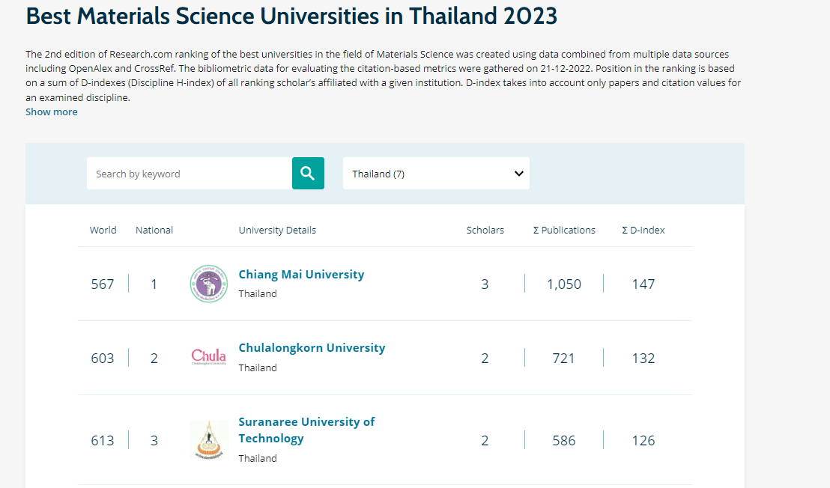The width and height of the screenshot is (830, 488).
Task: Select the 1,050 publications value
Action: coord(564,284)
